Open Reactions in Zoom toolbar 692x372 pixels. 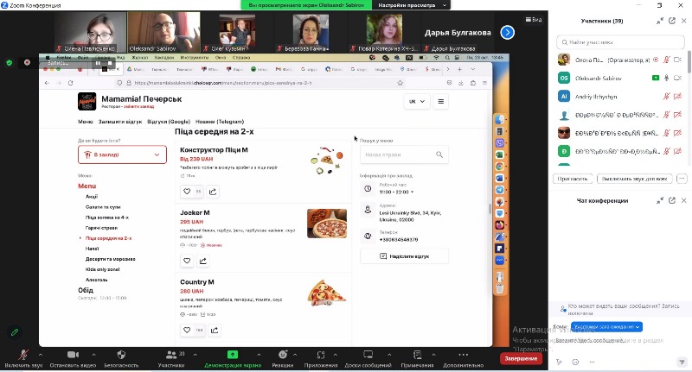283,355
